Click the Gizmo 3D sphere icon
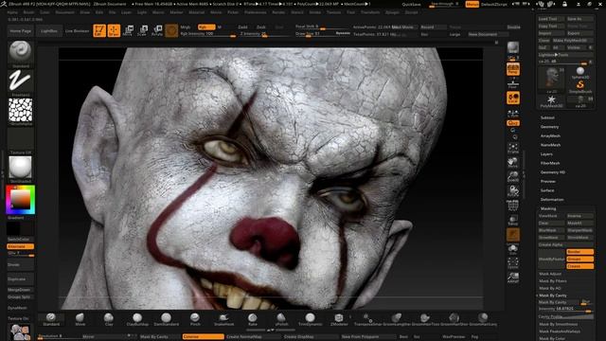The width and height of the screenshot is (606, 341). pyautogui.click(x=171, y=30)
